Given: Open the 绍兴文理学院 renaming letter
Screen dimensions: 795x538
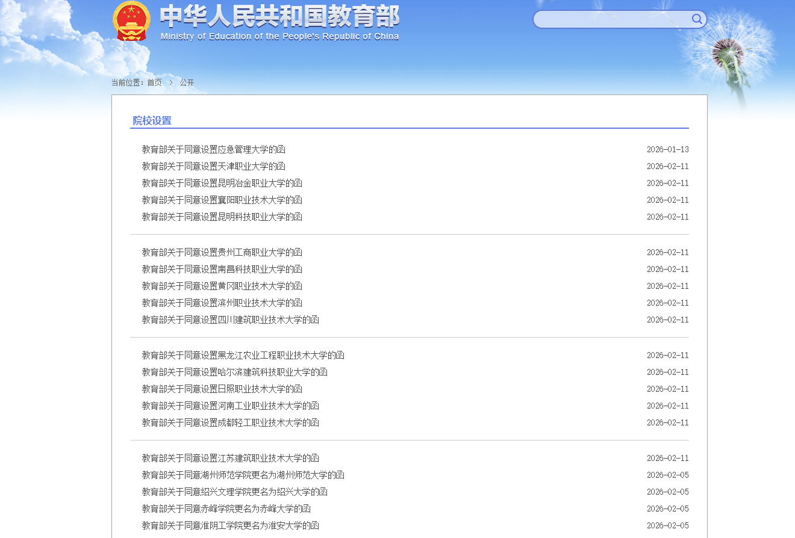Looking at the screenshot, I should (x=234, y=492).
